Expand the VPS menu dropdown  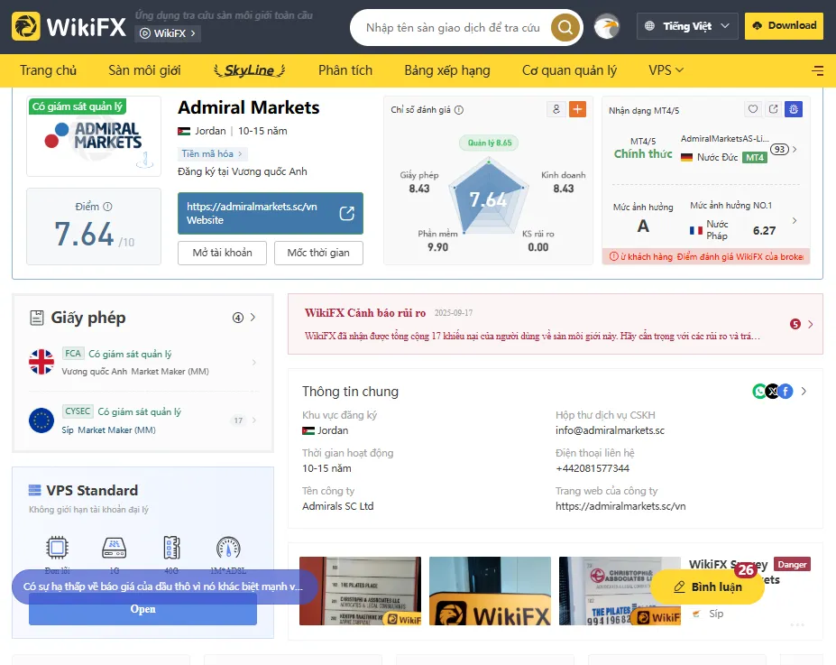pos(666,69)
